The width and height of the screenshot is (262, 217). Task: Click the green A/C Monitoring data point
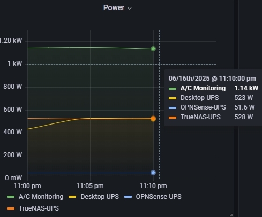[153, 49]
